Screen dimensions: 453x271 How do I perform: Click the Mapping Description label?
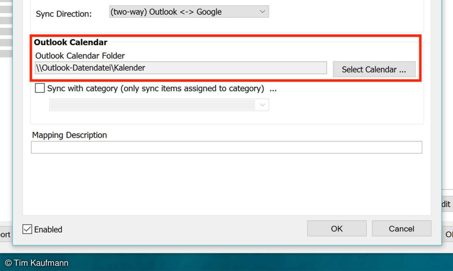tap(69, 135)
